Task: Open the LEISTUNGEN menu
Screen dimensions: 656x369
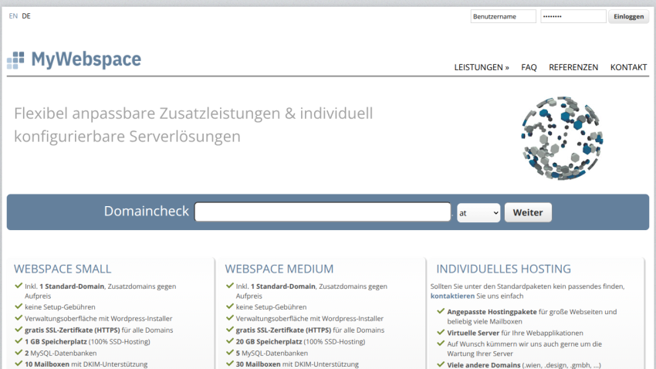Action: (482, 67)
